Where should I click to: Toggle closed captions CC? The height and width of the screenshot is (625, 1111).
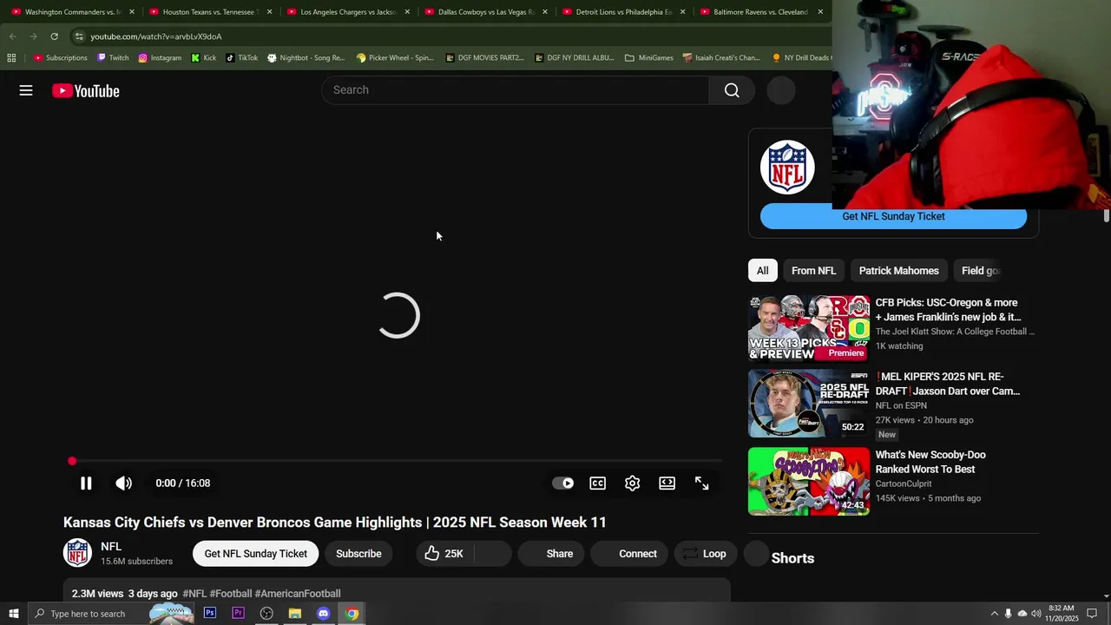point(598,484)
